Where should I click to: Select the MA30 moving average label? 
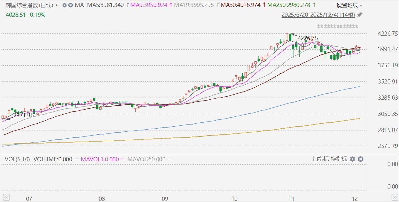point(241,5)
